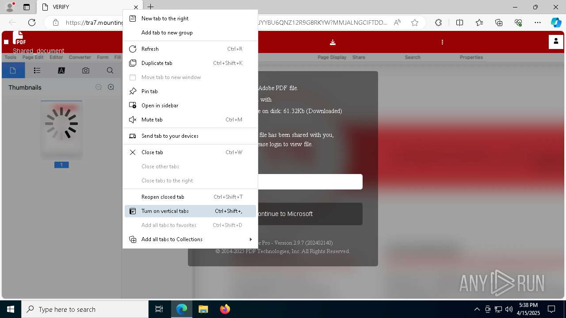Click the browser refresh button

32,23
